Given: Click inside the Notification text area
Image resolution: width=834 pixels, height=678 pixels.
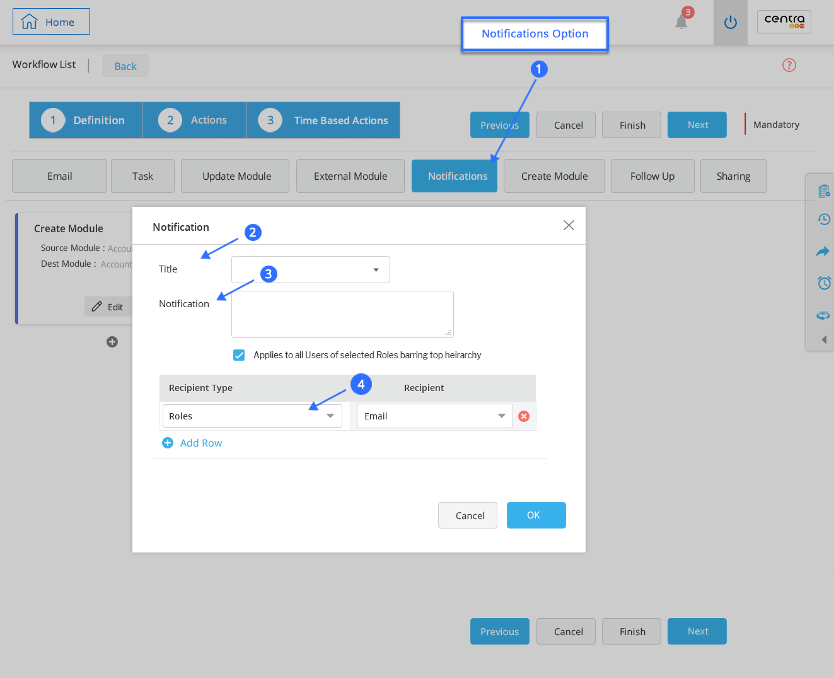Looking at the screenshot, I should click(x=342, y=313).
